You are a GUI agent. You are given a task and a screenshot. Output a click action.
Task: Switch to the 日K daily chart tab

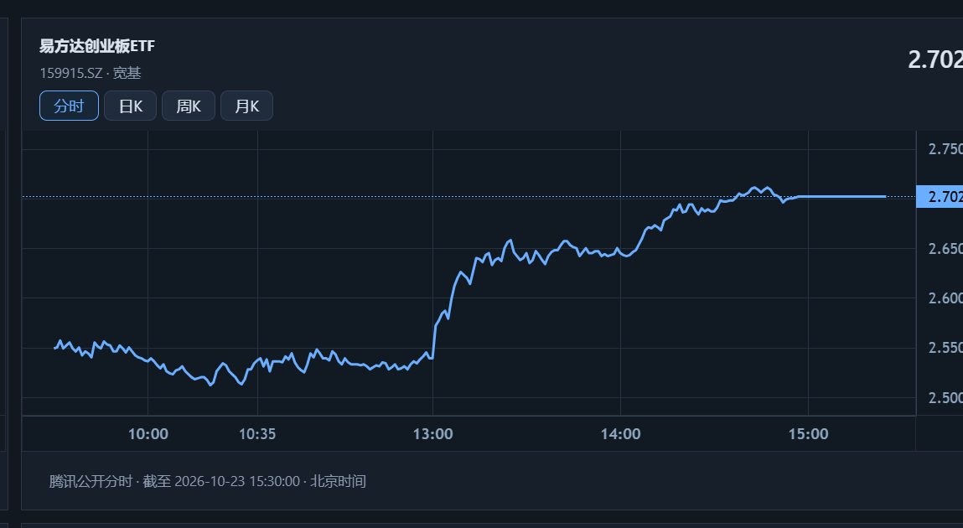click(130, 106)
